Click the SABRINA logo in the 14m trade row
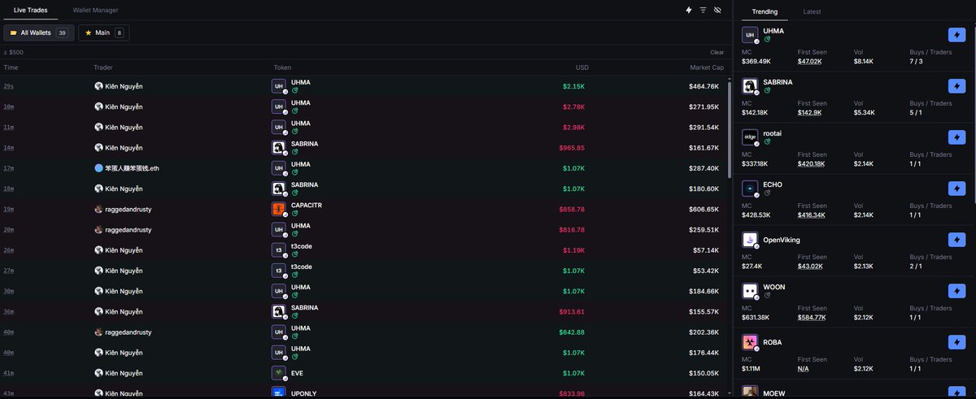 (x=278, y=147)
